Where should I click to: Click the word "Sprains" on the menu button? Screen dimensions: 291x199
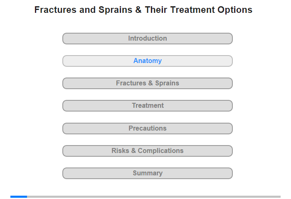coord(167,83)
